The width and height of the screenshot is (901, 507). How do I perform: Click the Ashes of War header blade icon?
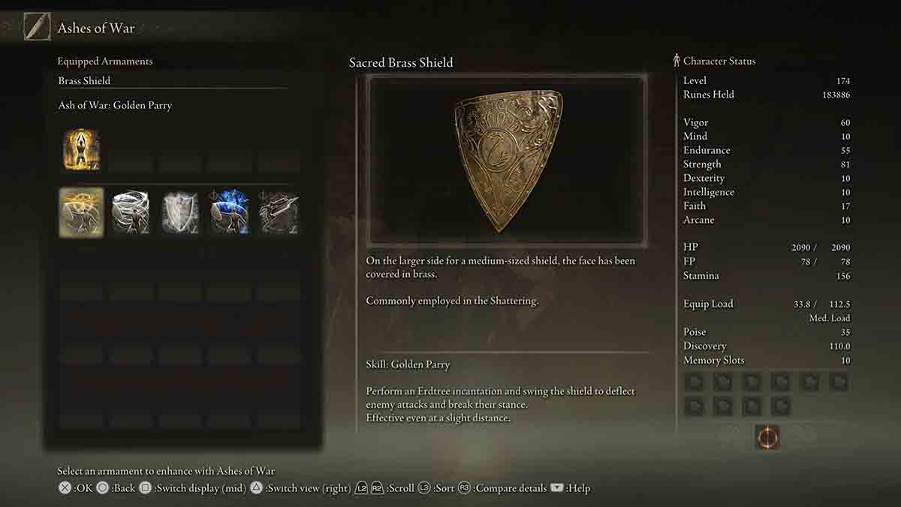[x=36, y=27]
